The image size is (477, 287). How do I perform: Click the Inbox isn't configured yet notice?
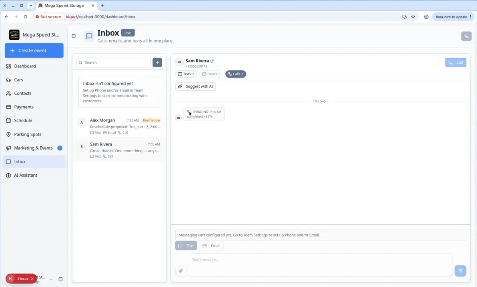click(x=119, y=92)
